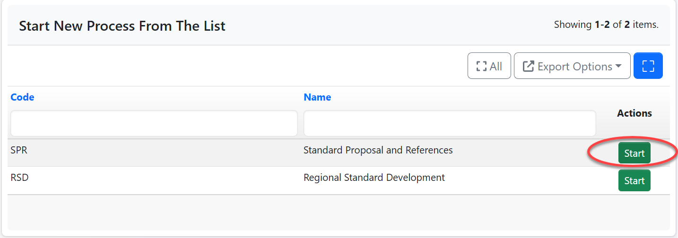The height and width of the screenshot is (238, 678).
Task: Toggle showing All records
Action: coord(489,66)
